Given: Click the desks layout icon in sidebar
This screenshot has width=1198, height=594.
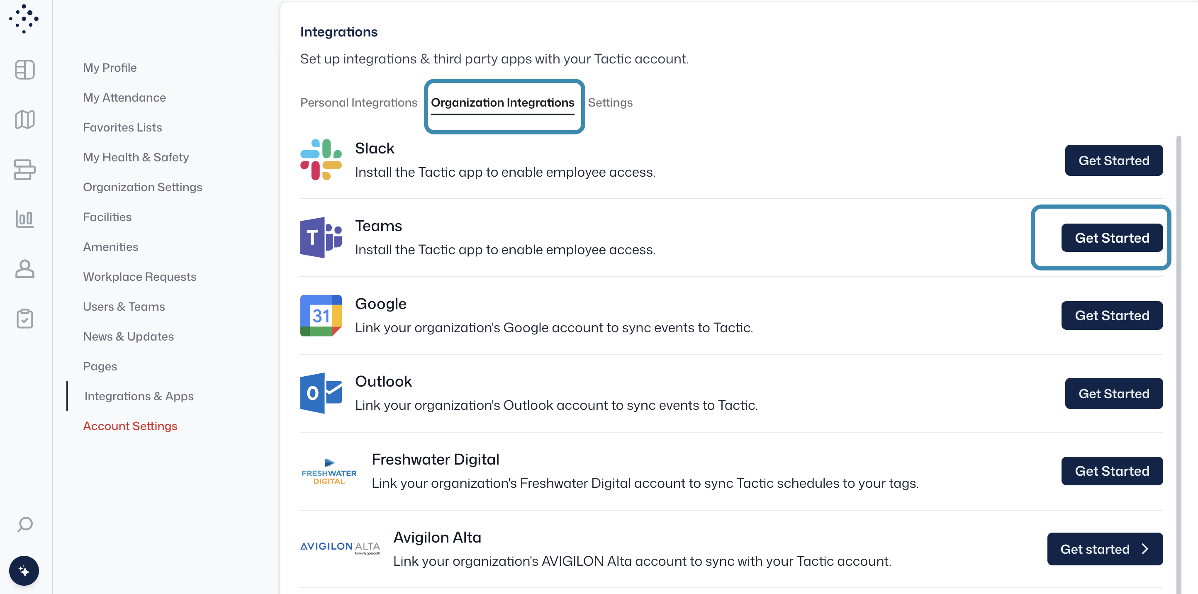Looking at the screenshot, I should click(x=24, y=169).
